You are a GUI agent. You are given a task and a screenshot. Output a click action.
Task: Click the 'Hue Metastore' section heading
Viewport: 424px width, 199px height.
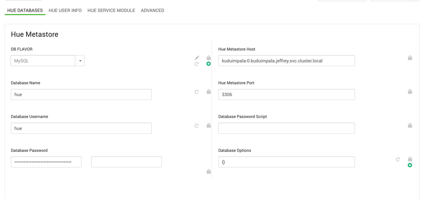tap(35, 34)
